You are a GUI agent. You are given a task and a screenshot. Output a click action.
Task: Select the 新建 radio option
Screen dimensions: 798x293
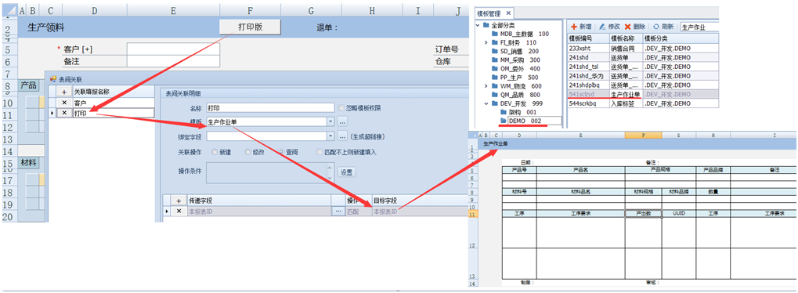tap(215, 152)
